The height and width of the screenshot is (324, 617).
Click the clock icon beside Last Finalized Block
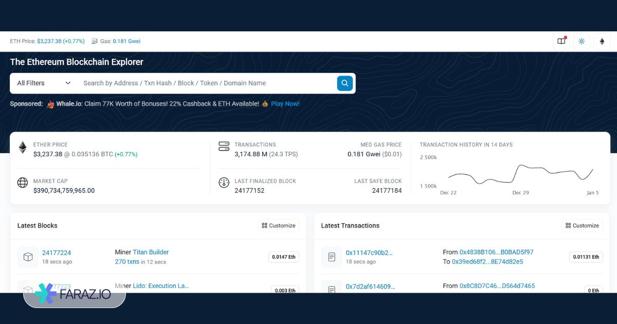[224, 182]
